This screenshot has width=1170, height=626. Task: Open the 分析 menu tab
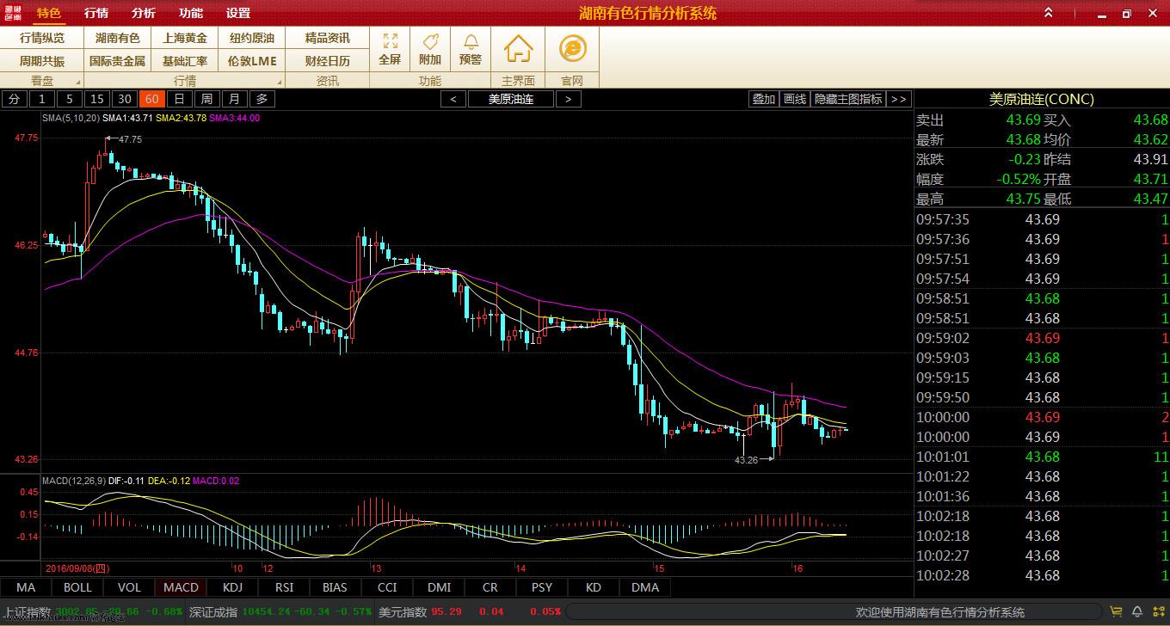144,13
